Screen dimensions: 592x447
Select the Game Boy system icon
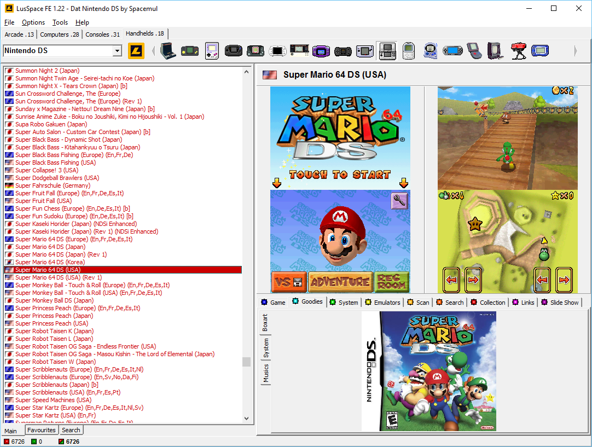point(212,50)
